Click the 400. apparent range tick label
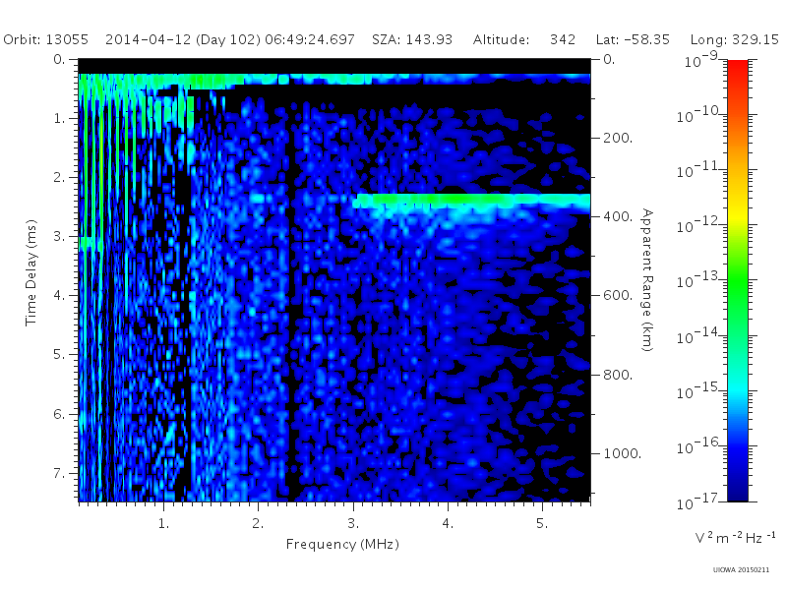The image size is (787, 590). 618,216
